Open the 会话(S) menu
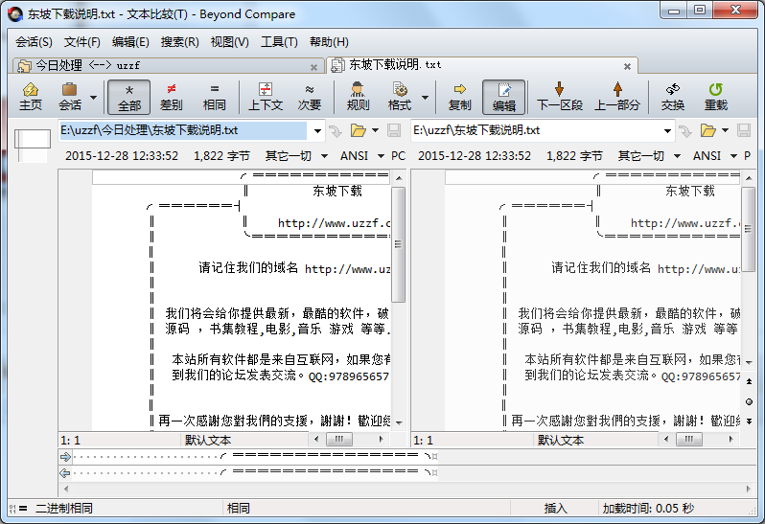The image size is (765, 524). pyautogui.click(x=34, y=42)
